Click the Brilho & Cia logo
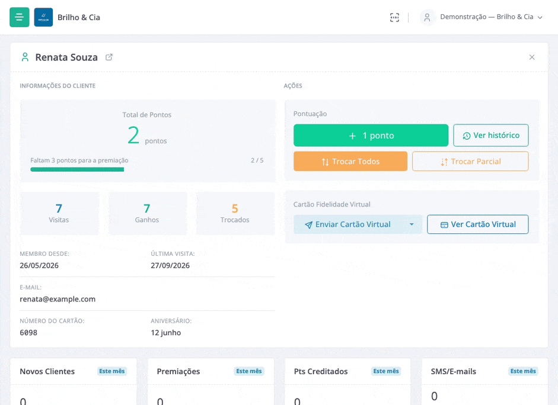 [x=43, y=17]
